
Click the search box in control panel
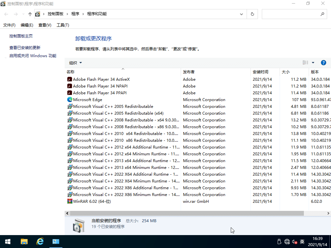[x=291, y=14]
